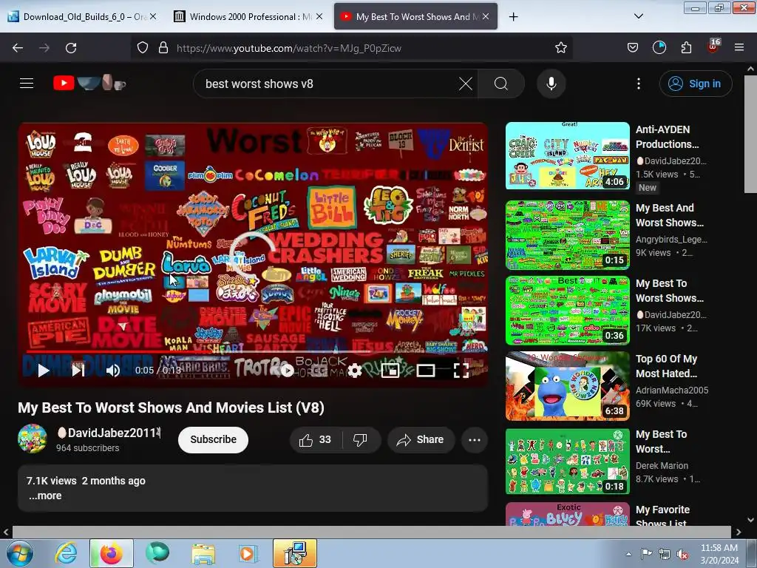Like the video with 33 likes
757x568 pixels.
point(316,439)
